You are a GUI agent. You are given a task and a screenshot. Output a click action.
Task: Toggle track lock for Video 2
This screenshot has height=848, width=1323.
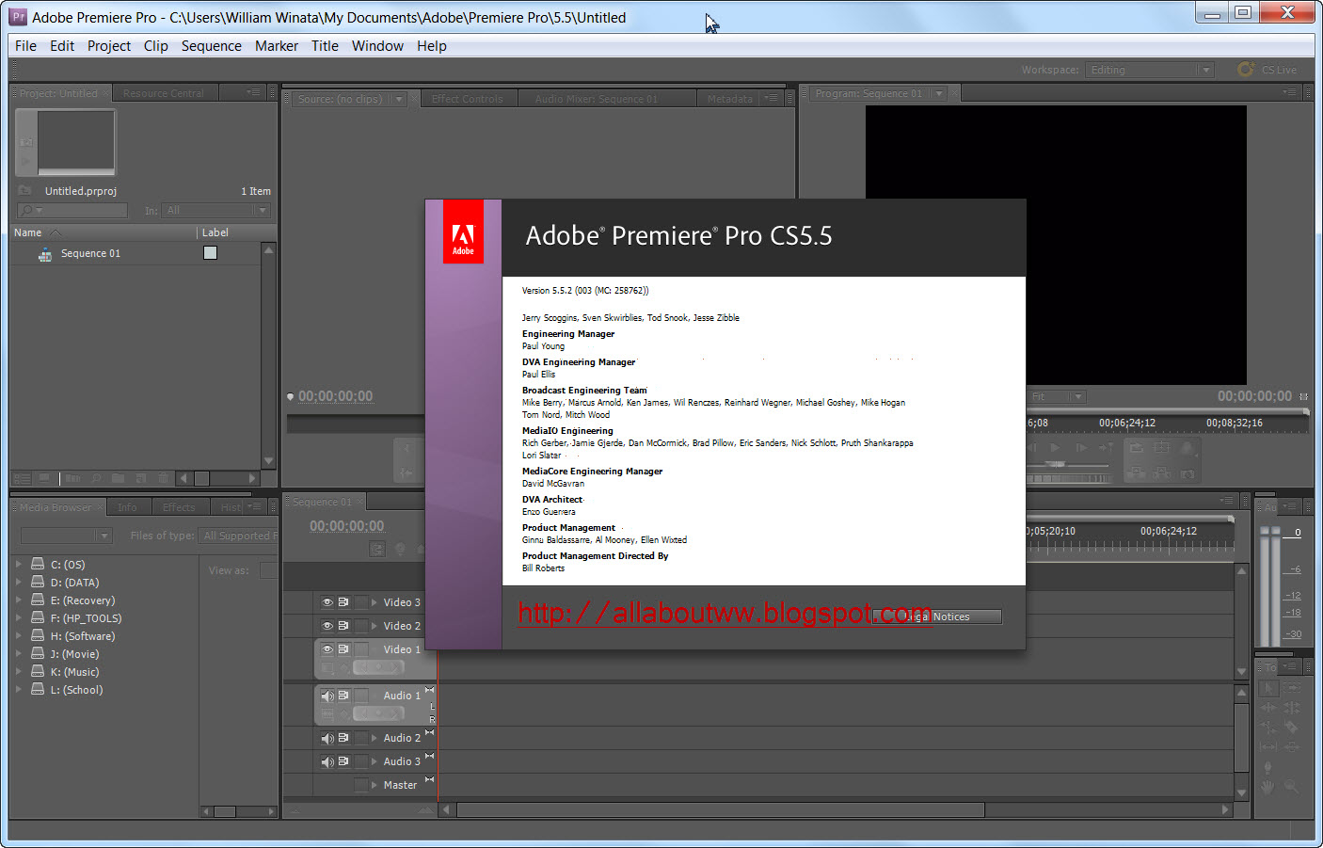tap(361, 626)
